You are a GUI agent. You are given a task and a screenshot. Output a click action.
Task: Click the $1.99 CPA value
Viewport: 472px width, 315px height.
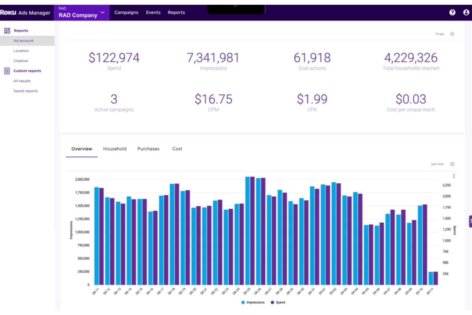[312, 99]
